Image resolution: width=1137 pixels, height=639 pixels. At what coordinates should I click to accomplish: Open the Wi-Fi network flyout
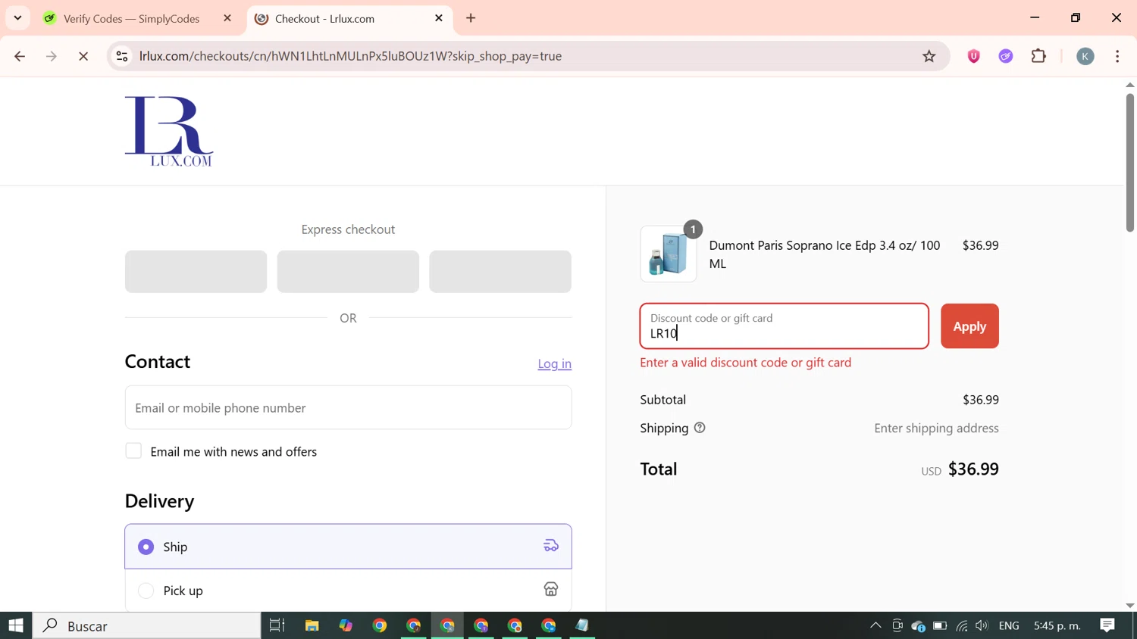coord(962,625)
